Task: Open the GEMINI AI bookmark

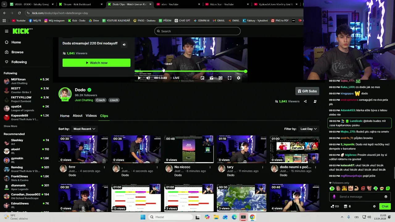Action: click(x=201, y=21)
